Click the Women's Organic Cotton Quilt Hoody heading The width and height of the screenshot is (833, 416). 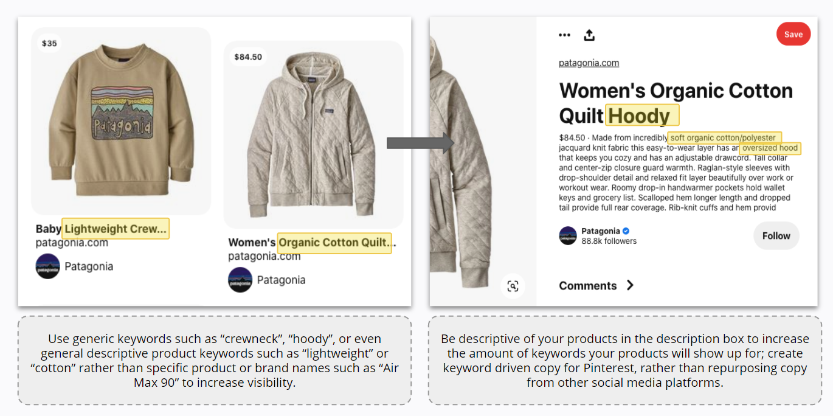pos(676,103)
